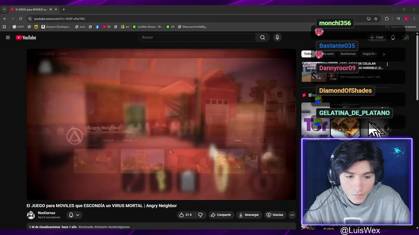The image size is (419, 235).
Task: Reload the YouTube page
Action: click(20, 19)
